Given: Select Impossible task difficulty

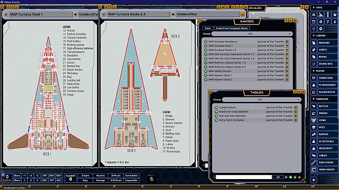Looking at the screenshot, I should pos(131,180).
